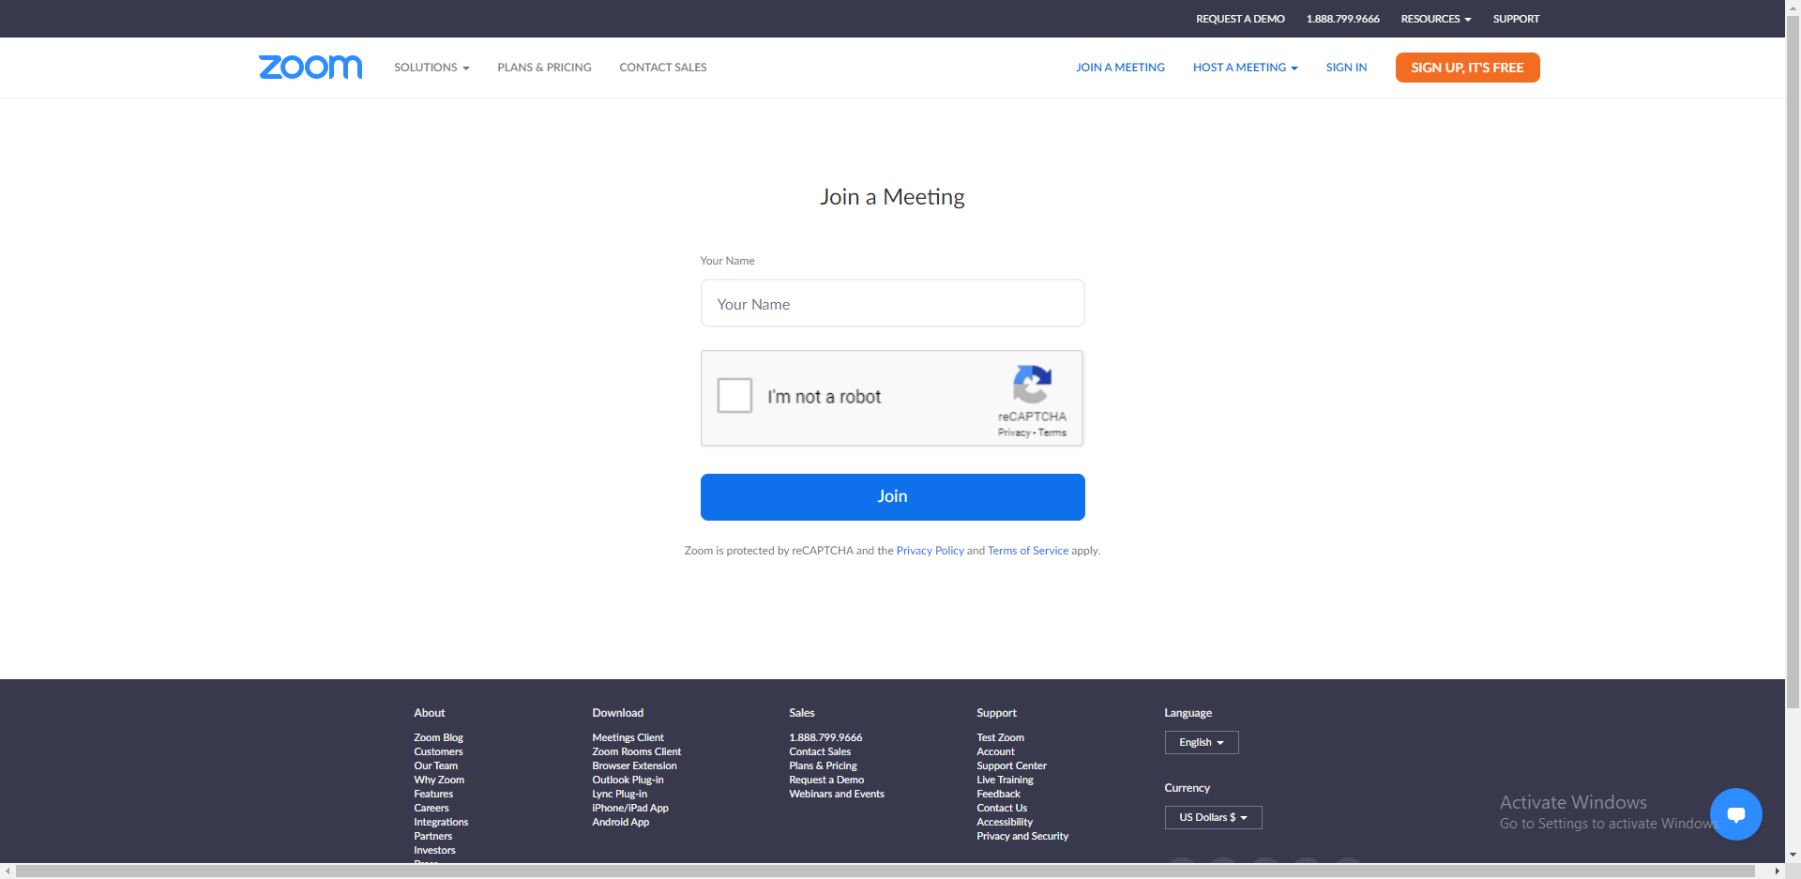Open Test Zoom footer link
1801x879 pixels.
point(1001,737)
